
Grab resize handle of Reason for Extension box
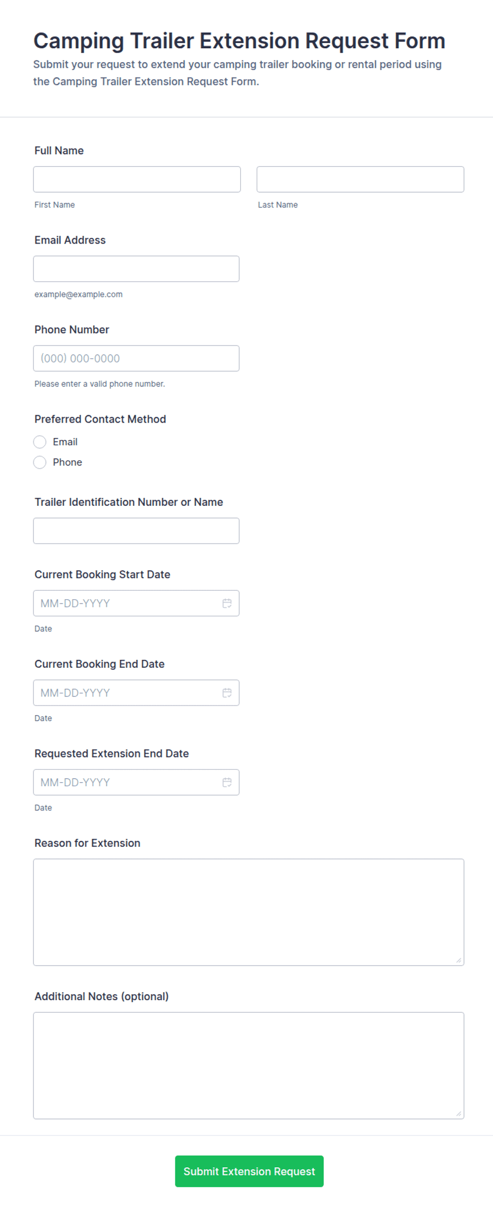459,960
